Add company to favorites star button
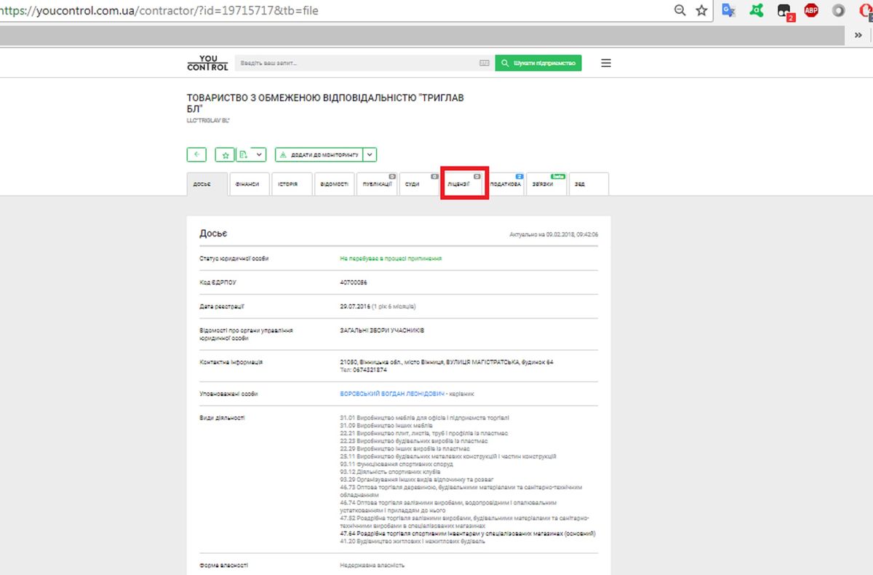The height and width of the screenshot is (575, 873). pyautogui.click(x=226, y=154)
